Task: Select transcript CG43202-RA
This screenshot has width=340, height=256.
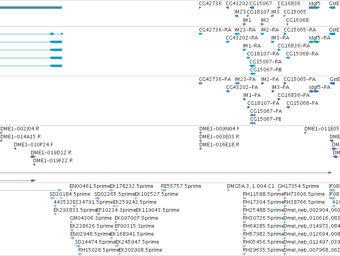Action: click(x=242, y=37)
